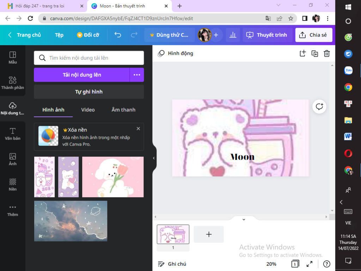Select the Moon text on canvas
The width and height of the screenshot is (361, 271).
coord(243,157)
